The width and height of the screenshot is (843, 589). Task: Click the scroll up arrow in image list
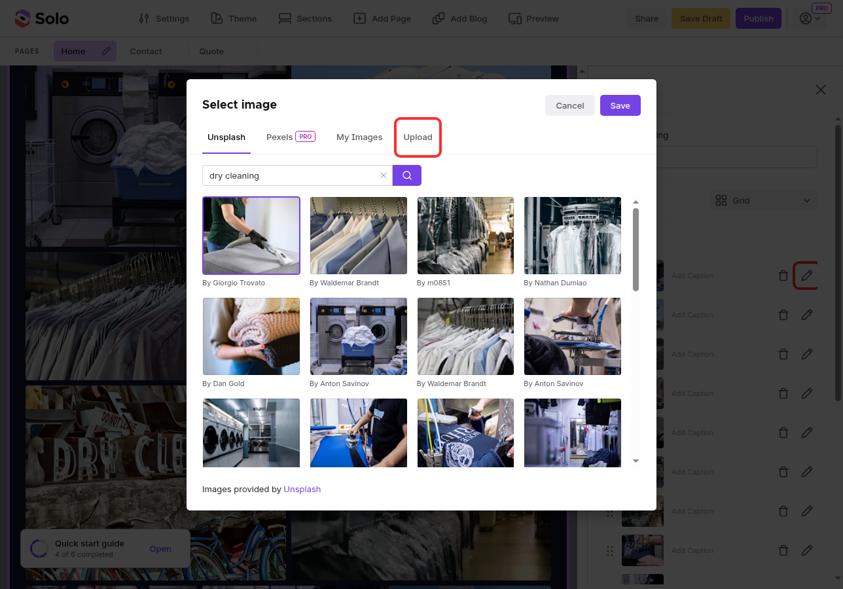(636, 202)
